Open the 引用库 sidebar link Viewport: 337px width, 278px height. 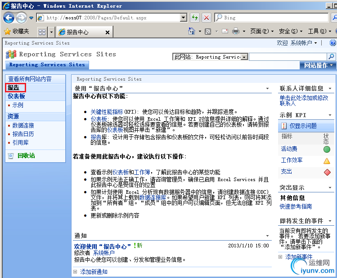[x=20, y=142]
